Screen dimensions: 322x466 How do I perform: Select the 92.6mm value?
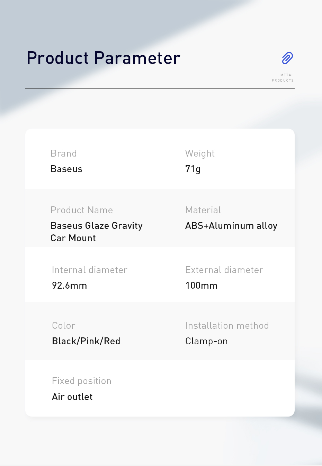click(69, 286)
